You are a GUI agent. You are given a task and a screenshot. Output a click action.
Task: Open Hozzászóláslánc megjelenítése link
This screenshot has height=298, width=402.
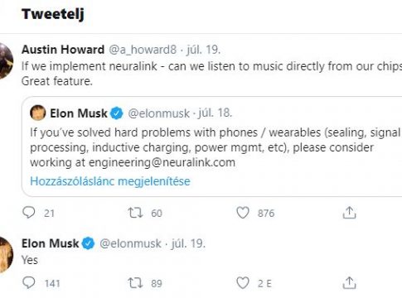point(110,181)
